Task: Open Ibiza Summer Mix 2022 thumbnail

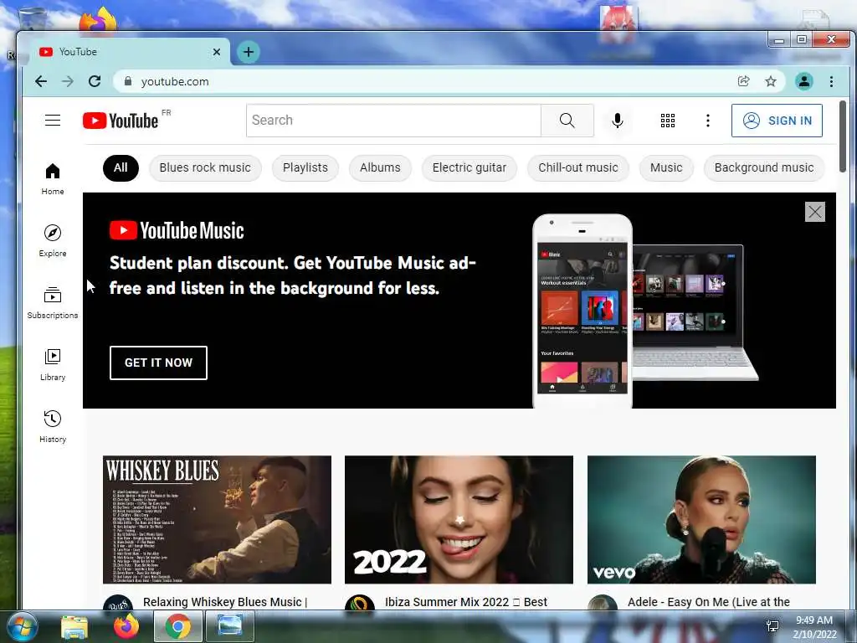Action: pyautogui.click(x=459, y=519)
